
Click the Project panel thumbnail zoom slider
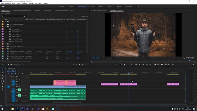[x=17, y=64]
